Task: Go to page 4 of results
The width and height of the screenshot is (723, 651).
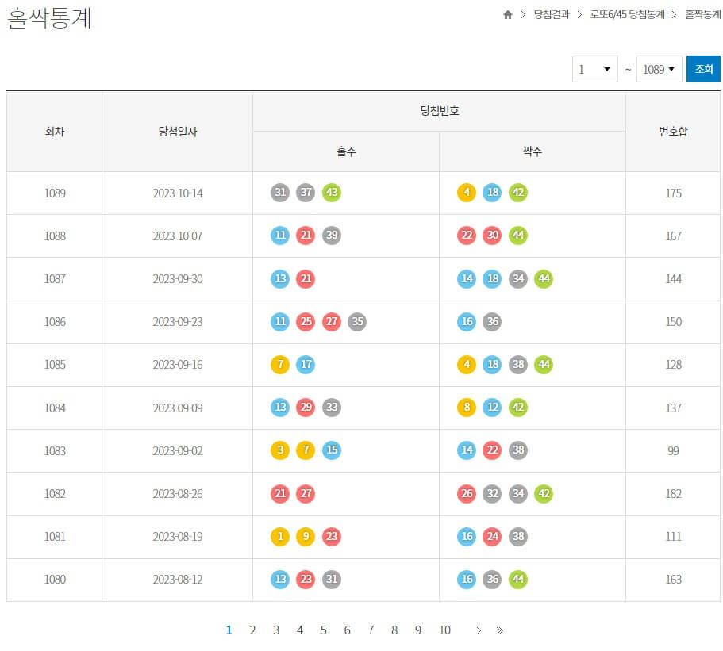Action: (300, 630)
